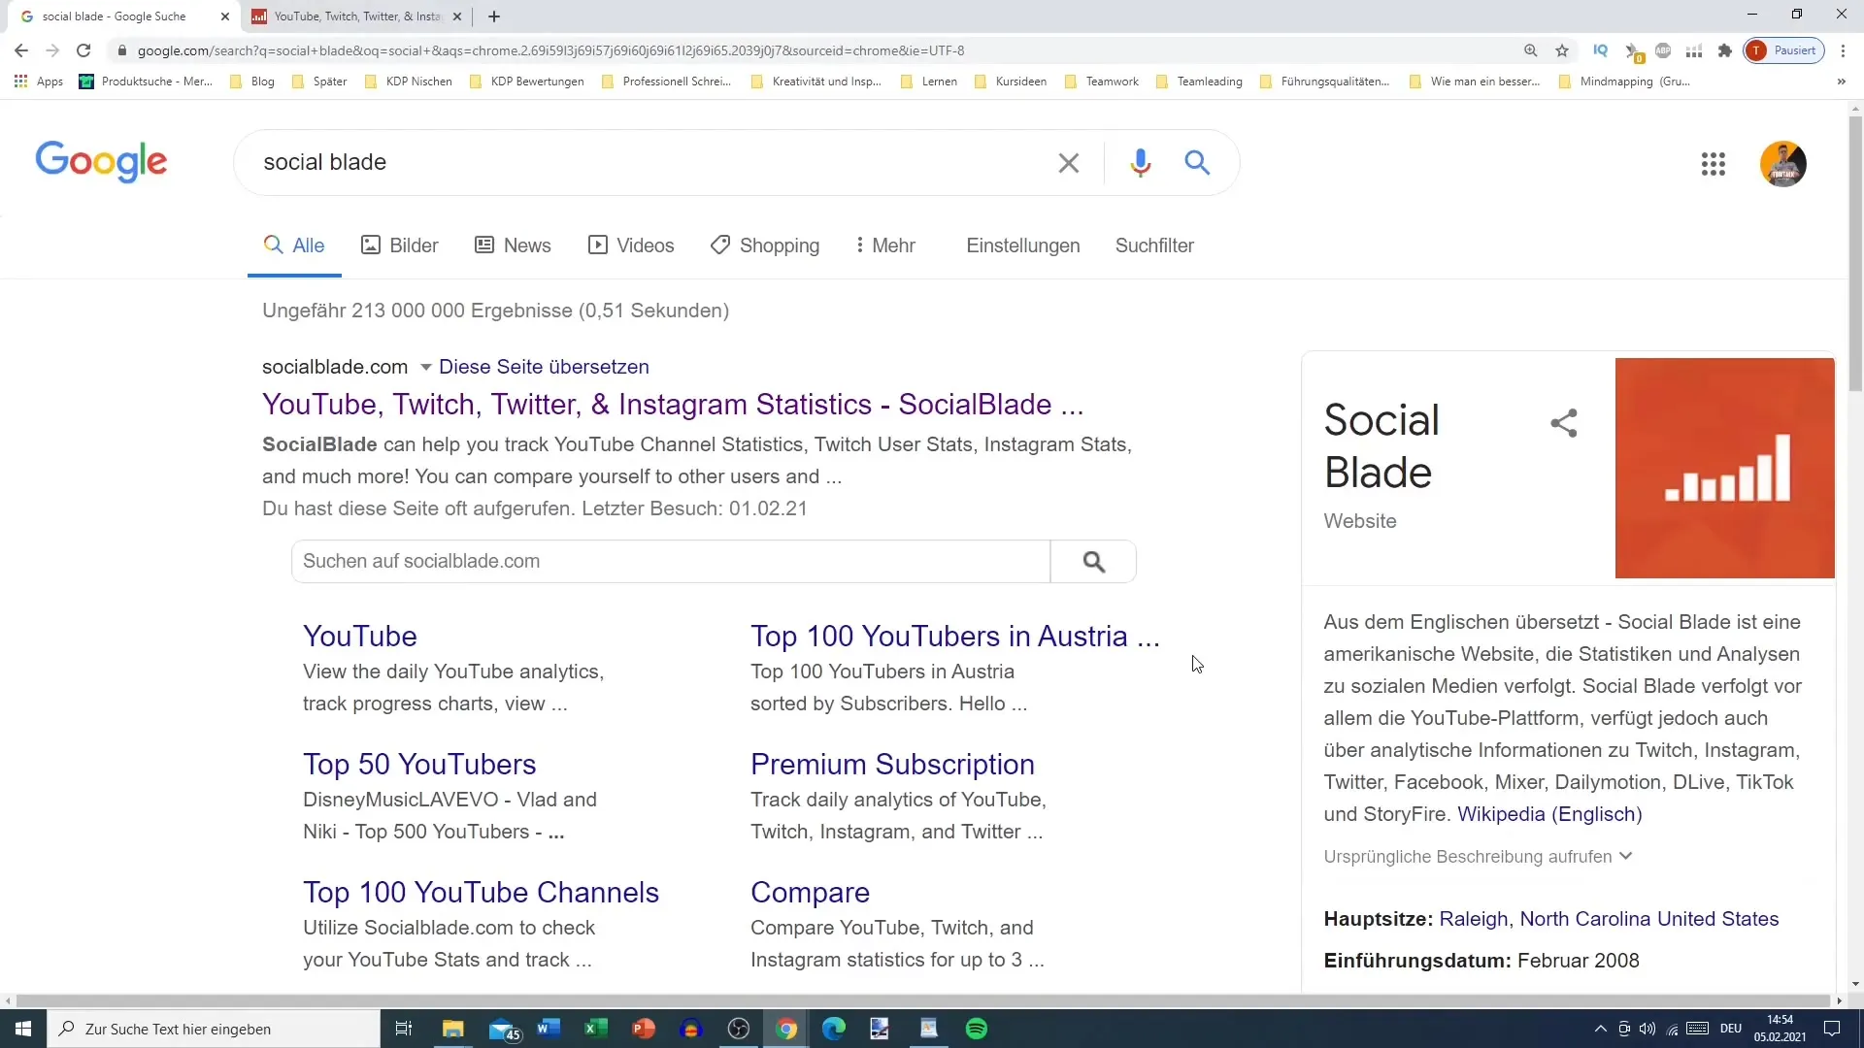This screenshot has width=1864, height=1048.
Task: Open the SocialBlade Statistics result title
Action: [673, 405]
